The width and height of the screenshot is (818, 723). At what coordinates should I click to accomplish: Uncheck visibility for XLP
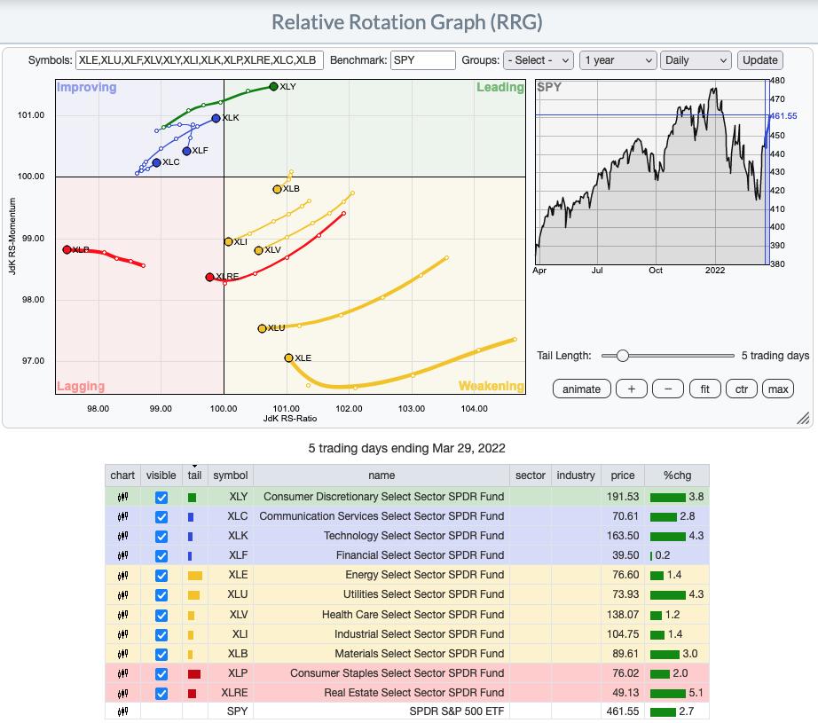[161, 674]
